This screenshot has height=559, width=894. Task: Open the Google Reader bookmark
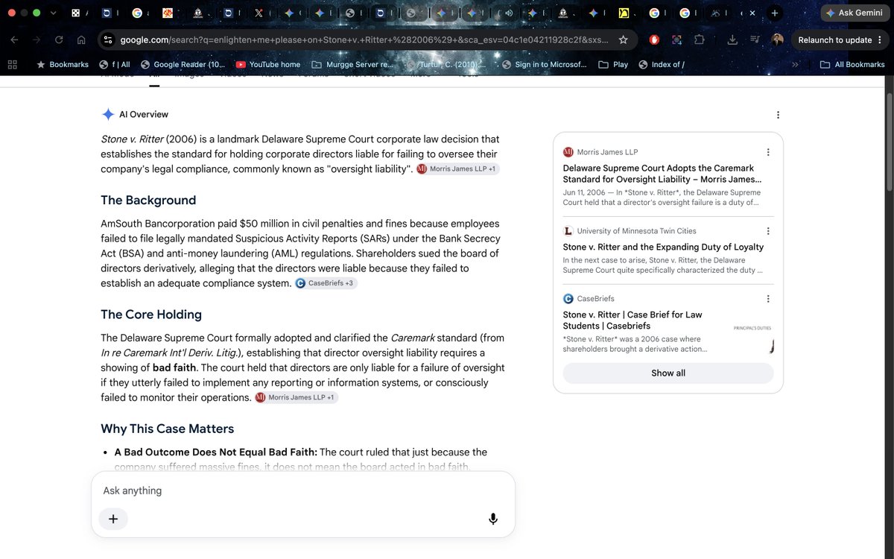point(183,65)
